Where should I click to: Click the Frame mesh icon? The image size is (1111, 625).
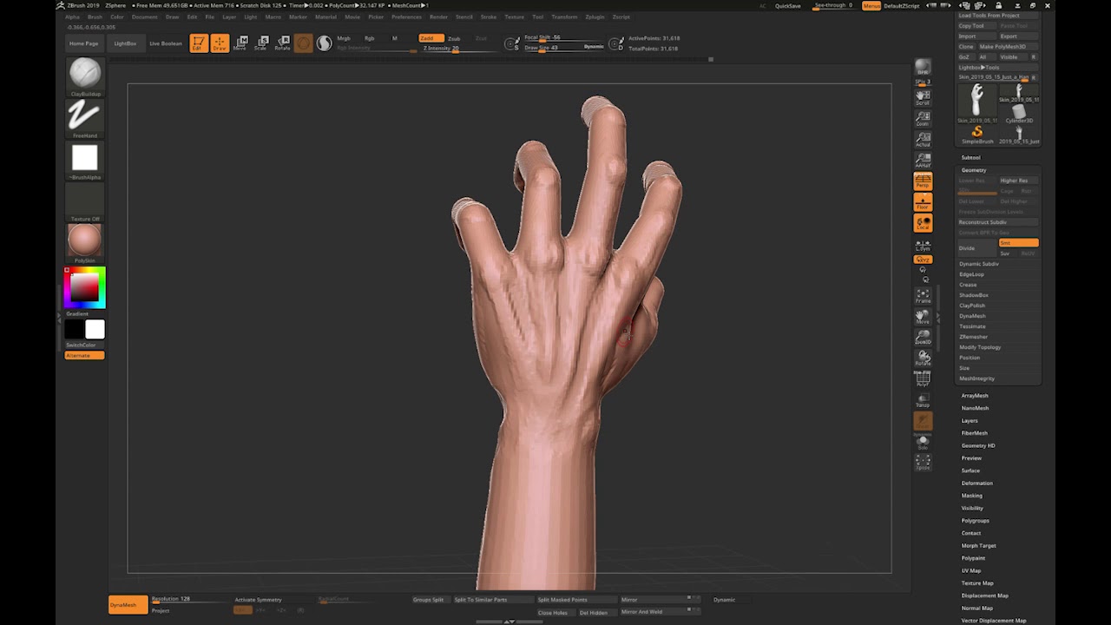[923, 295]
